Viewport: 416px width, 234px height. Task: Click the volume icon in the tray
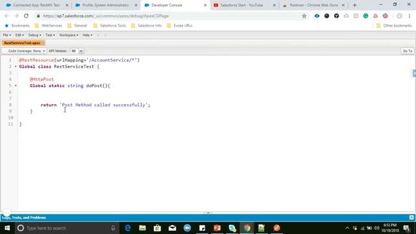tap(376, 228)
